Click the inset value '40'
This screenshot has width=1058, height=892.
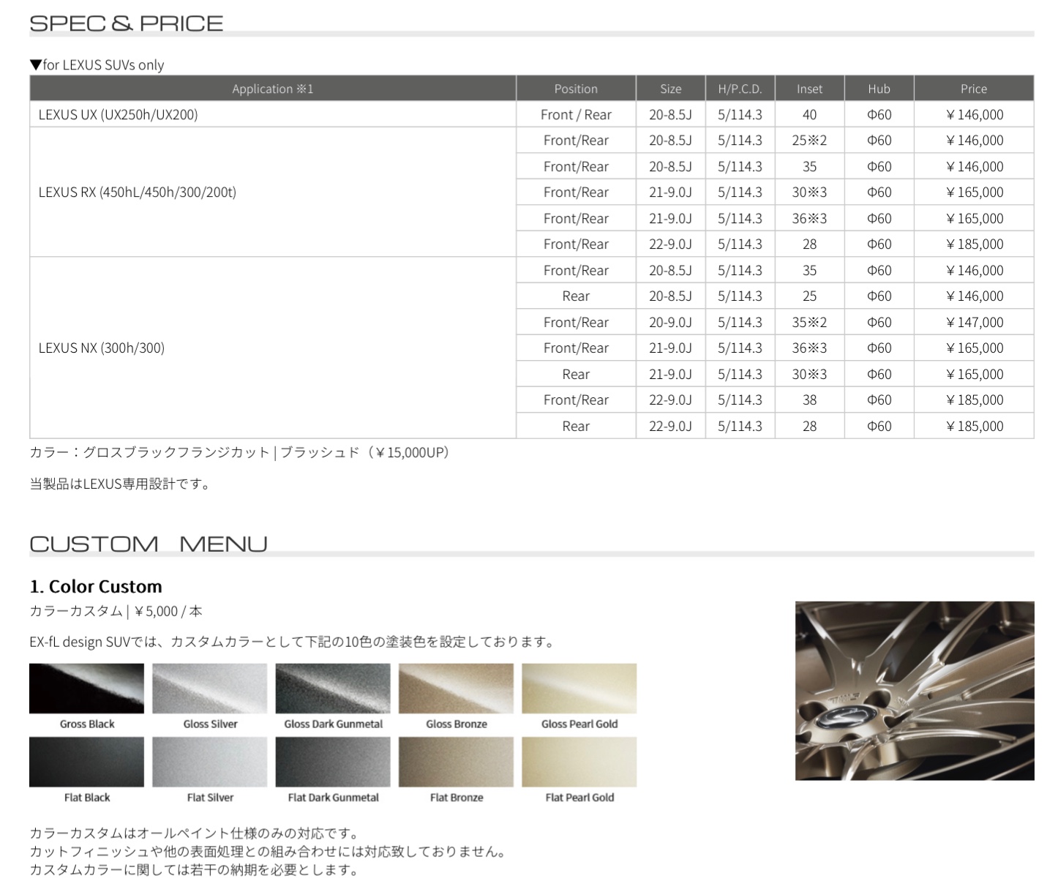pos(809,115)
